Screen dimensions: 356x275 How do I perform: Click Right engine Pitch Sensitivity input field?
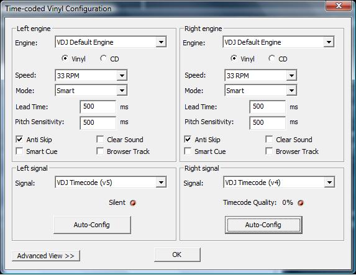coord(267,123)
